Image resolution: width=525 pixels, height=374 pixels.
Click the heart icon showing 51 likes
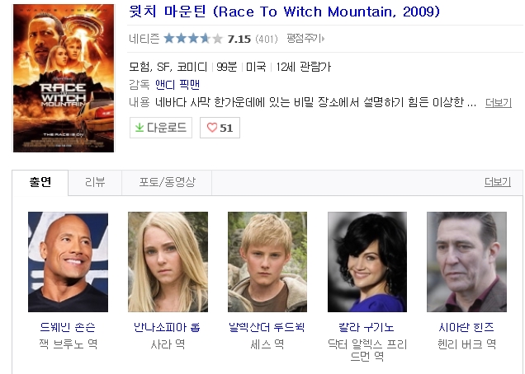tap(212, 128)
